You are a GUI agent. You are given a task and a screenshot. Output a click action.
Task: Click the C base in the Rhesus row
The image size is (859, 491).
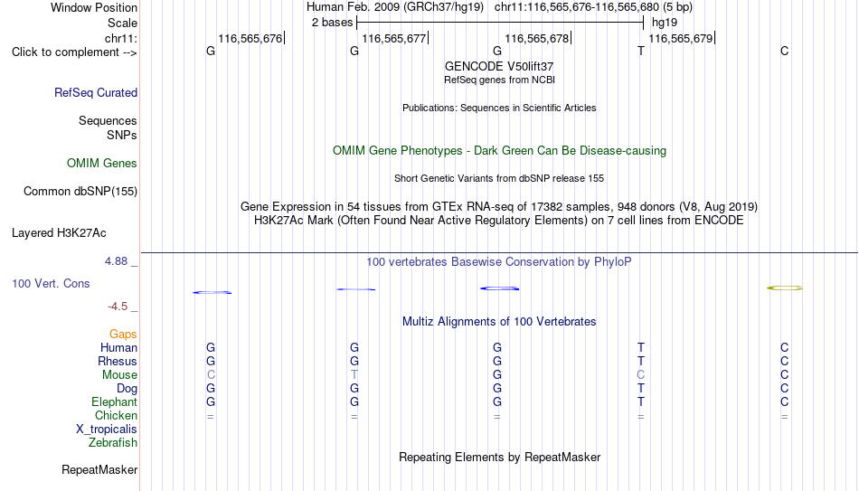click(x=785, y=362)
